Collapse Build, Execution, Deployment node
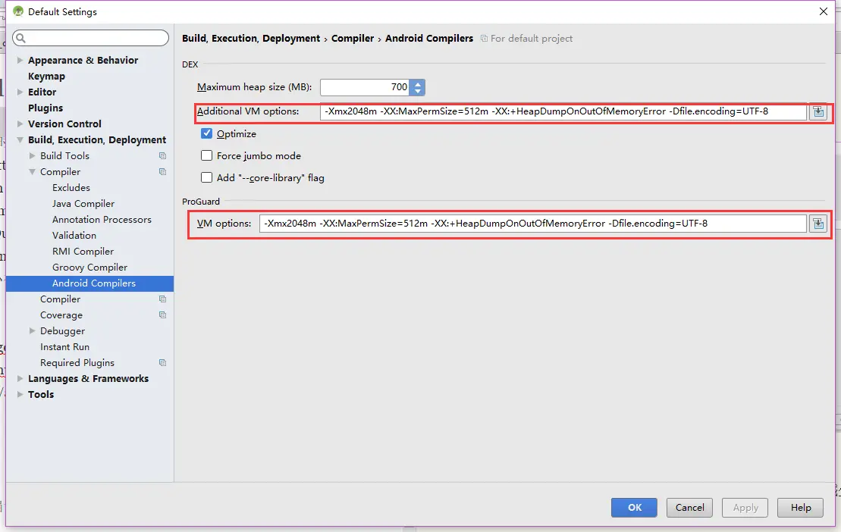The width and height of the screenshot is (841, 532). click(20, 140)
